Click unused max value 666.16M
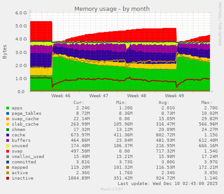The image size is (224, 194). (208, 146)
